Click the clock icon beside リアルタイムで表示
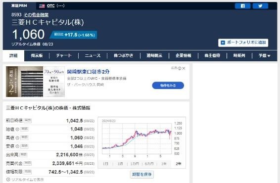 8,179
